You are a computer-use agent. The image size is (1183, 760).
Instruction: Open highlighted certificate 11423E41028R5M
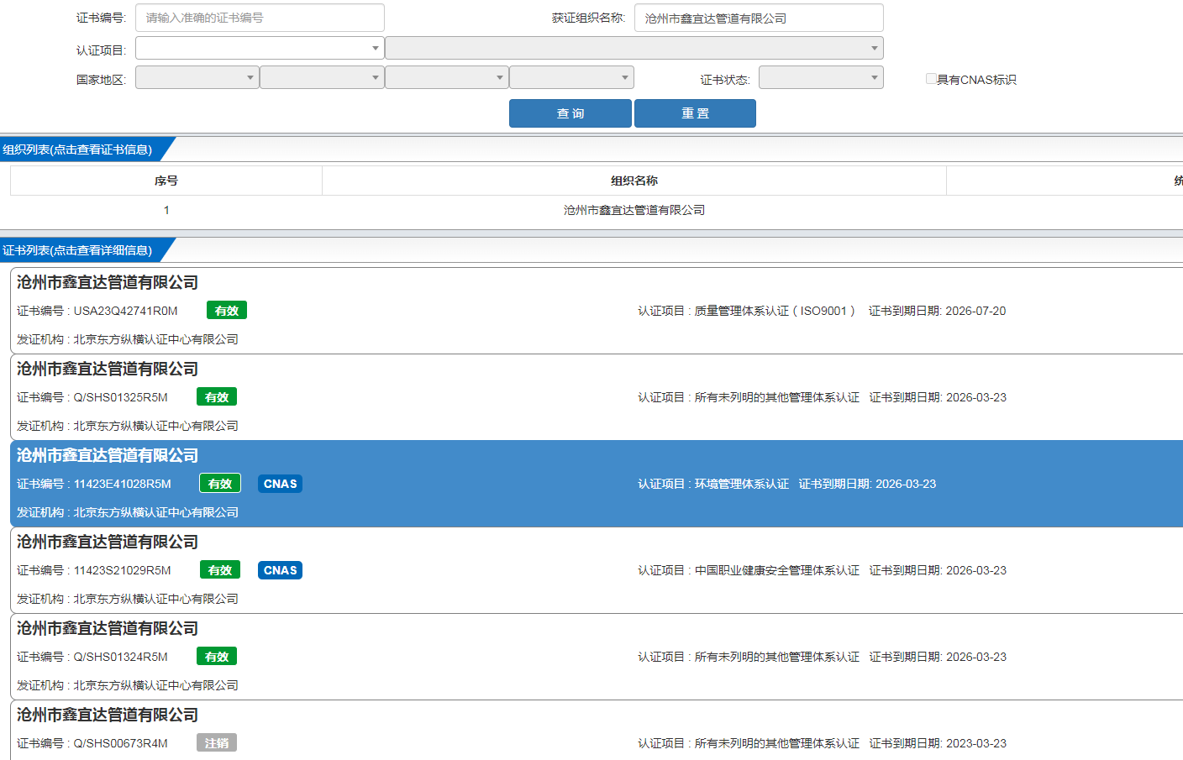(597, 484)
